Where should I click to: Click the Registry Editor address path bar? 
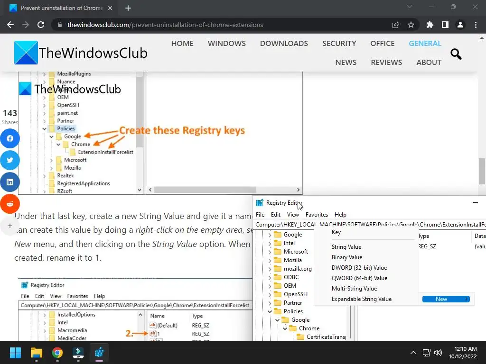pyautogui.click(x=370, y=224)
